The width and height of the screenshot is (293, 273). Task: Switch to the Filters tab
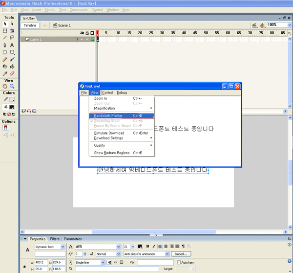coord(55,239)
